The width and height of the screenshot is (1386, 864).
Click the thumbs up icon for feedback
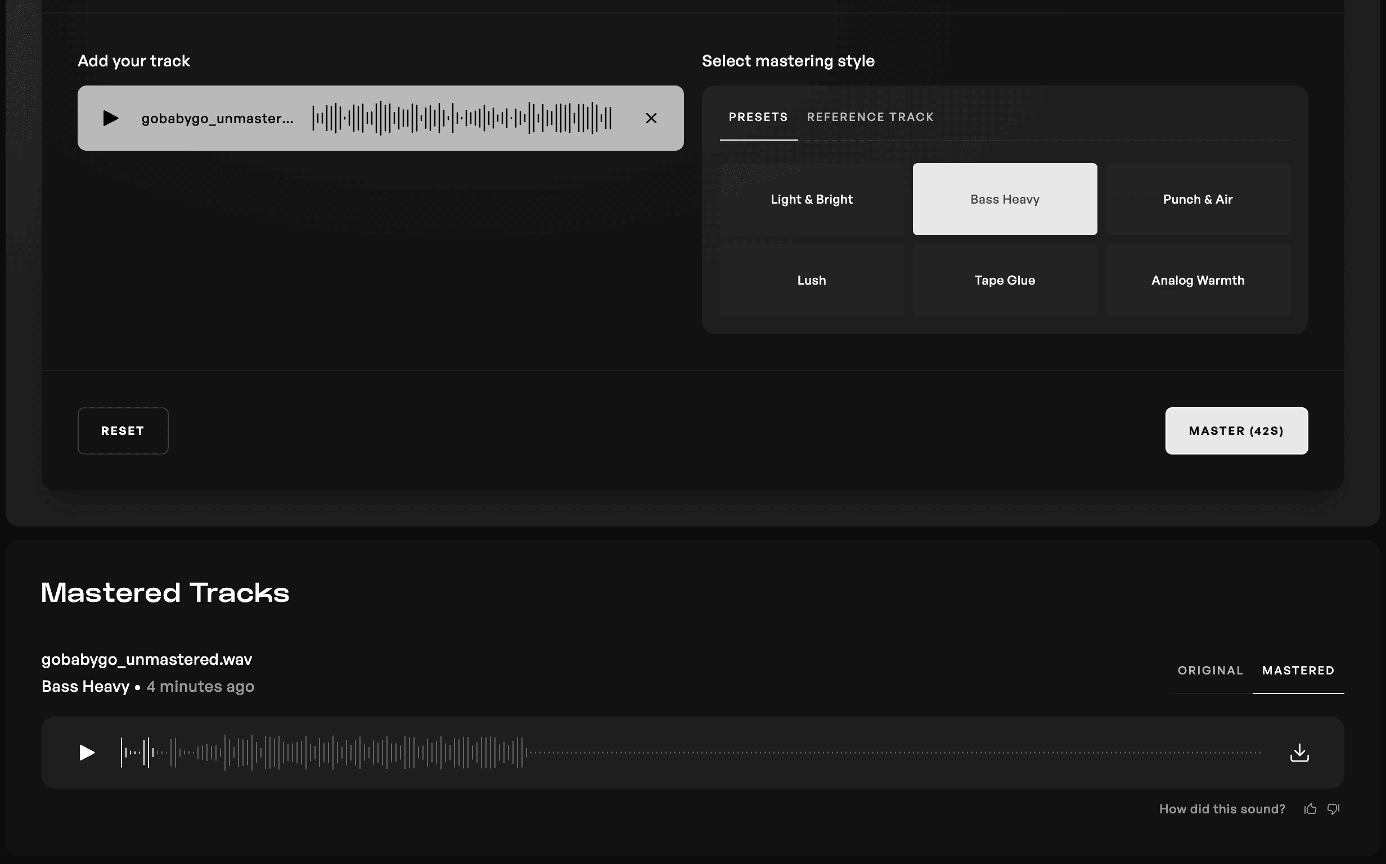coord(1311,808)
